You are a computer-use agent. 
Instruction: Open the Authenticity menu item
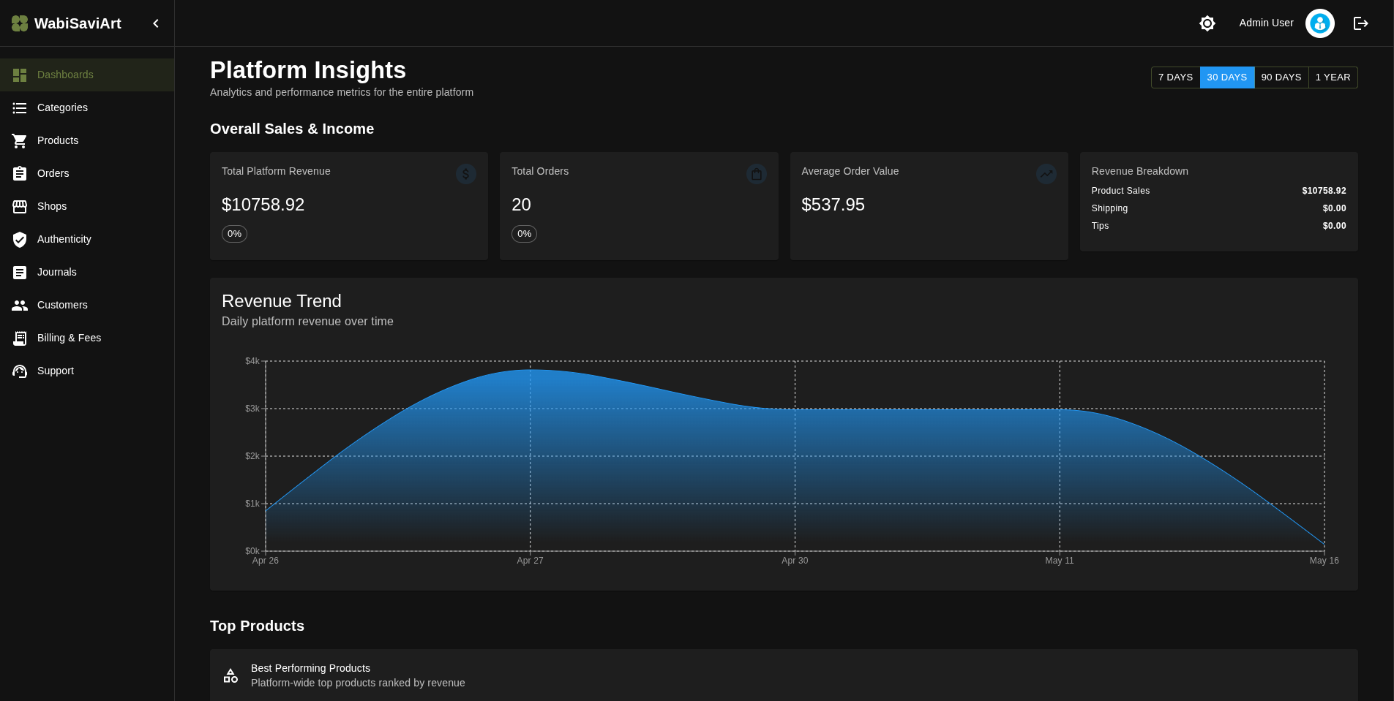pyautogui.click(x=87, y=239)
